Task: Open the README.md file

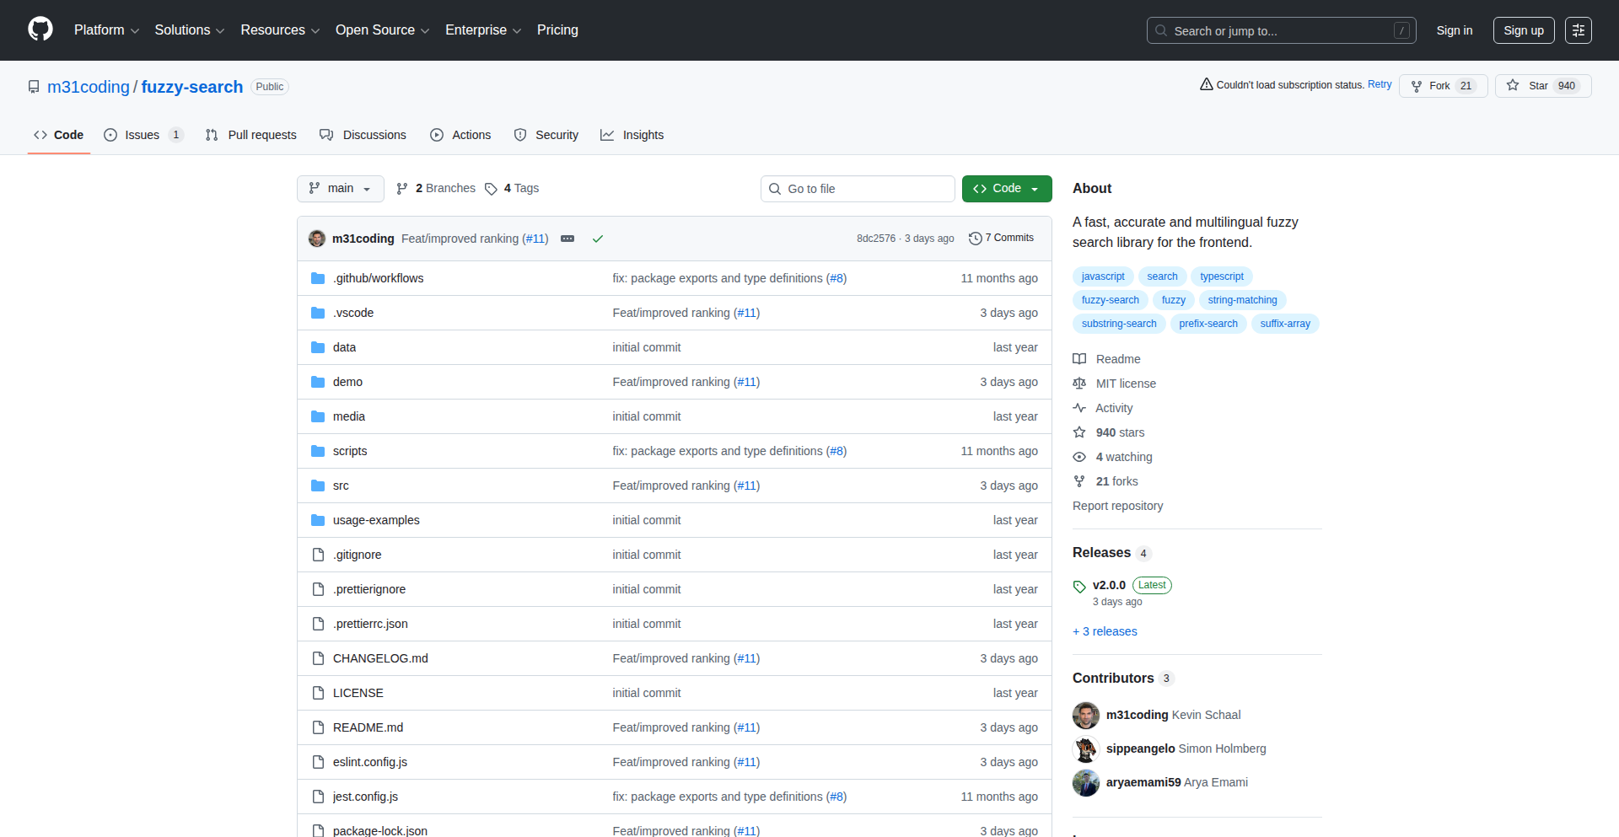Action: (368, 727)
